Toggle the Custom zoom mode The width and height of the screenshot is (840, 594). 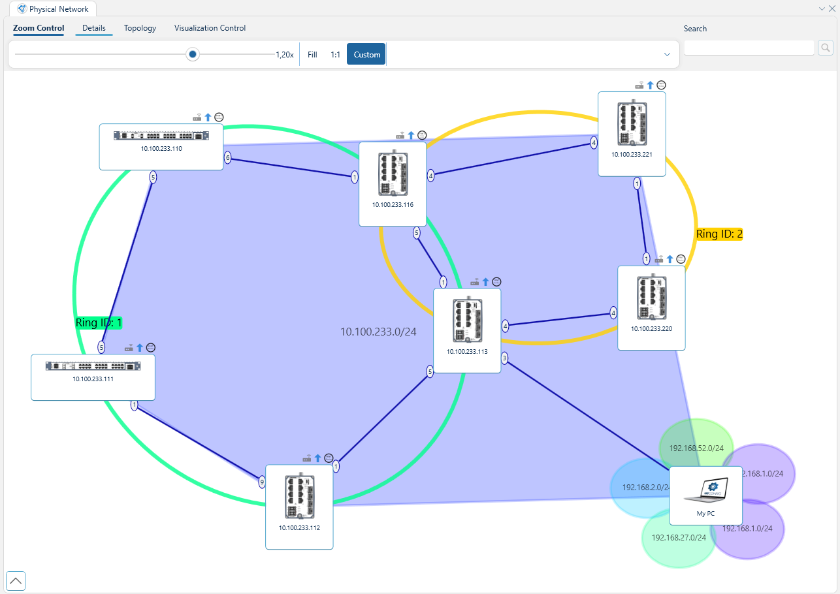pos(366,54)
